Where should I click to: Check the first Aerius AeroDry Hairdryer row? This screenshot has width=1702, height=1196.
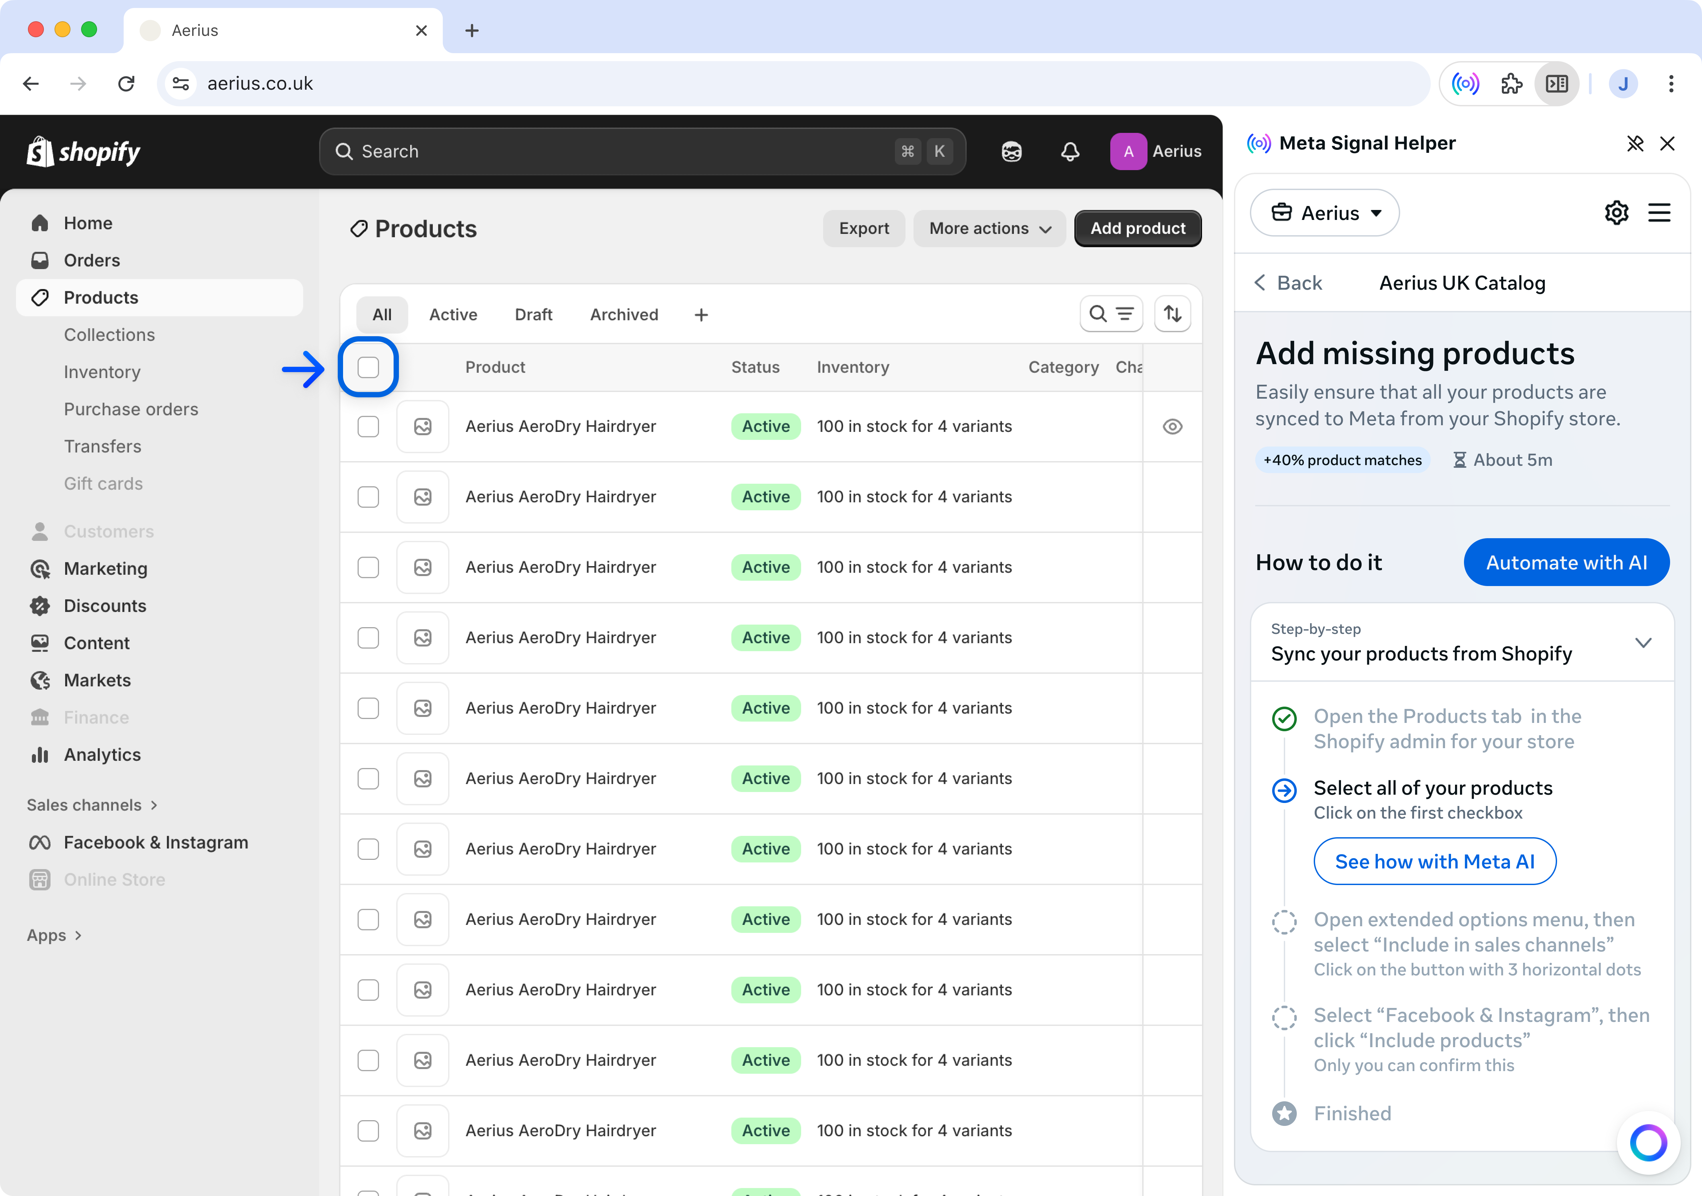click(x=368, y=426)
